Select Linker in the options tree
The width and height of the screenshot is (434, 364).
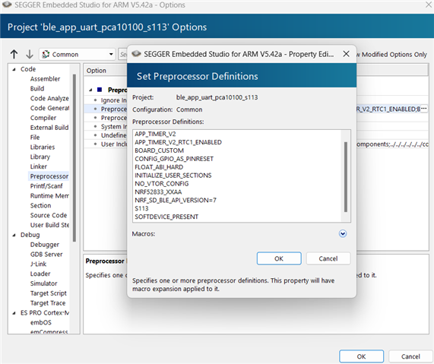click(x=39, y=166)
